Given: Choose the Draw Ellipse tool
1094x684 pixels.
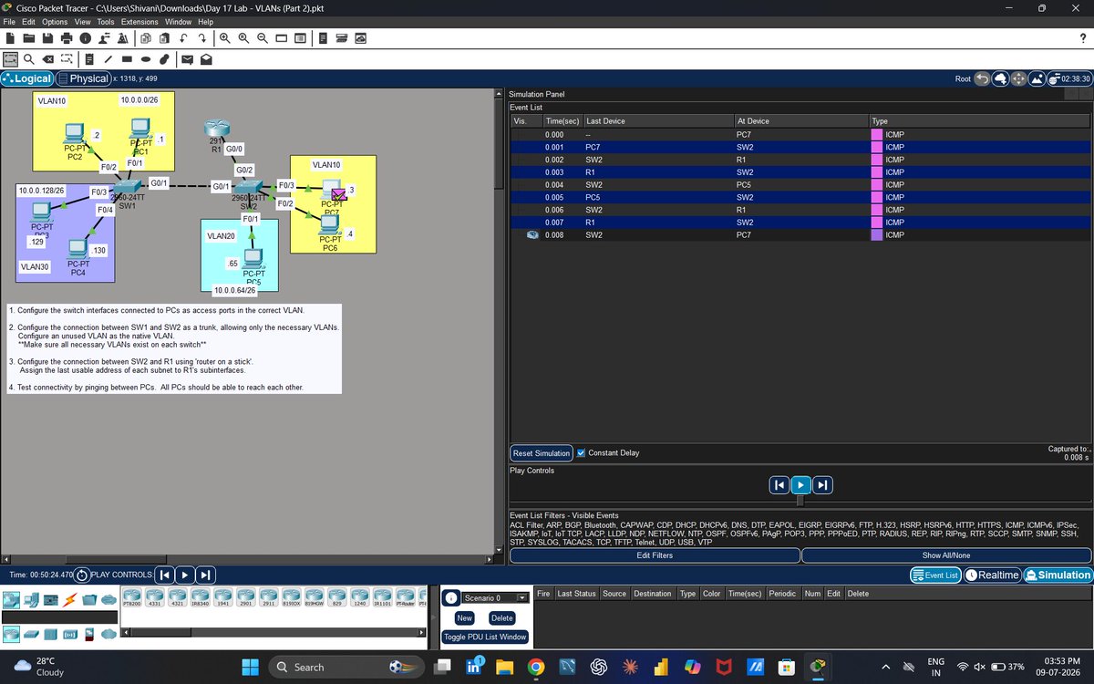Looking at the screenshot, I should 145,59.
